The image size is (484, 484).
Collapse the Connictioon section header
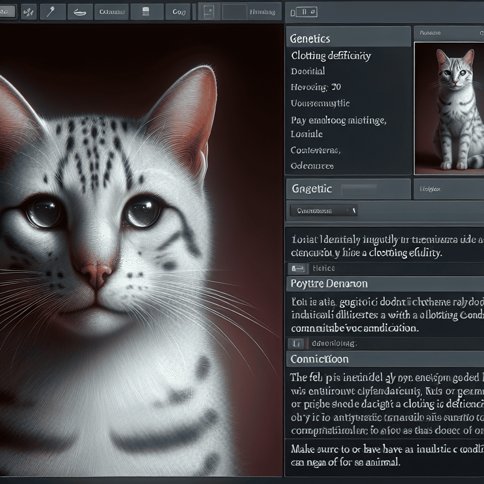[385, 359]
